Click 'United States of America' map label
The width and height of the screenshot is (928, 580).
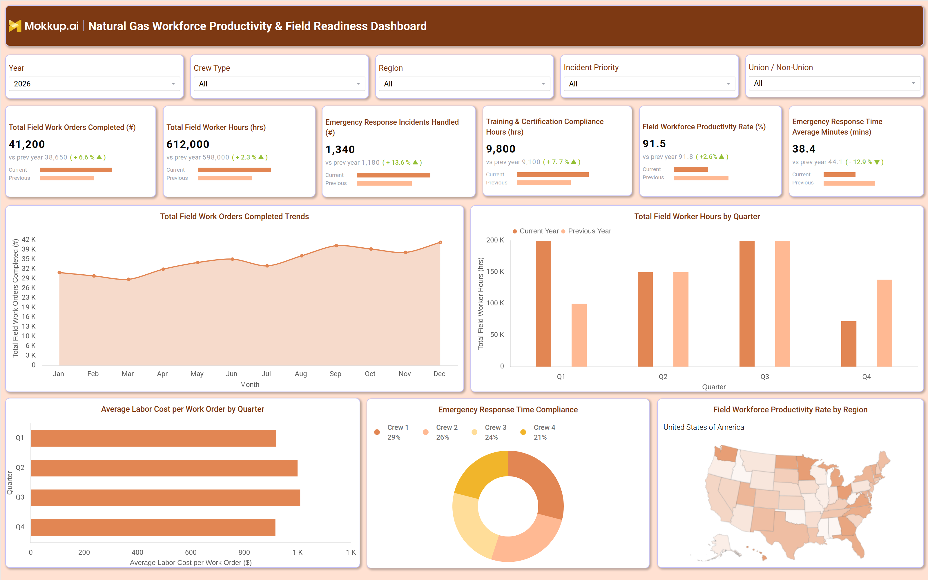click(x=704, y=427)
